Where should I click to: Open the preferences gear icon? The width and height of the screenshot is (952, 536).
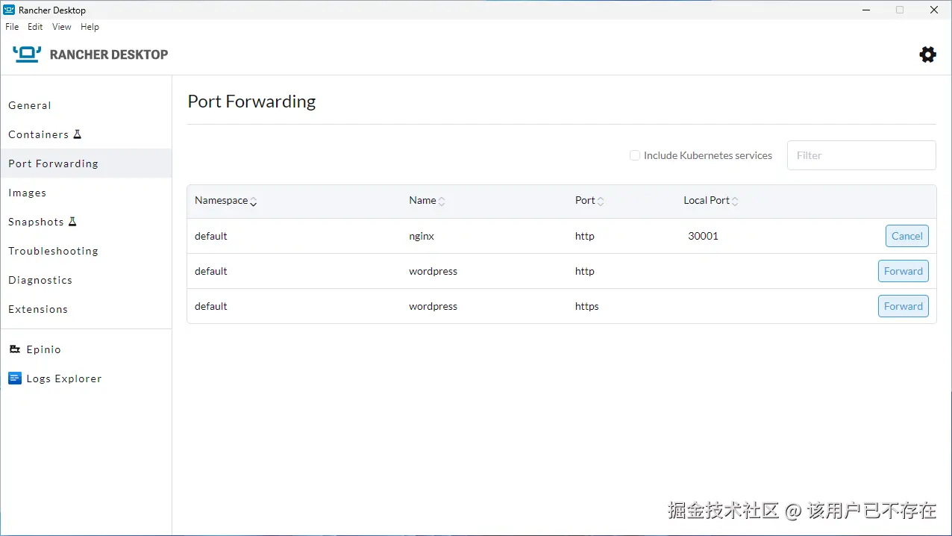point(927,54)
